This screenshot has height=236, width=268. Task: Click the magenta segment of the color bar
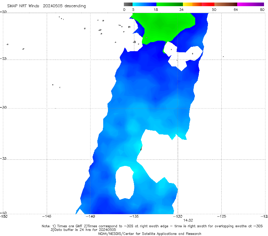[x=250, y=4]
